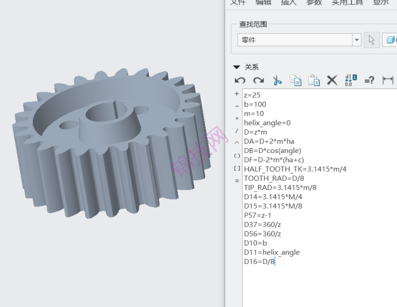The image size is (397, 307).
Task: Open the 零件 scope dropdown
Action: [x=357, y=40]
